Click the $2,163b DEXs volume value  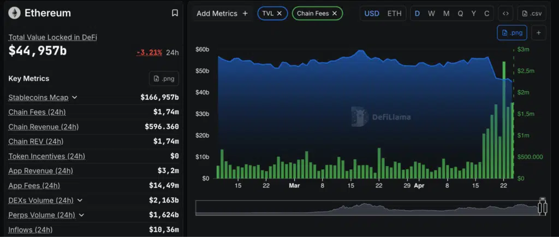164,200
